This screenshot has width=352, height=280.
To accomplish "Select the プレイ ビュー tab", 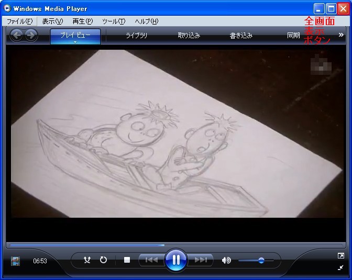I will coord(75,35).
